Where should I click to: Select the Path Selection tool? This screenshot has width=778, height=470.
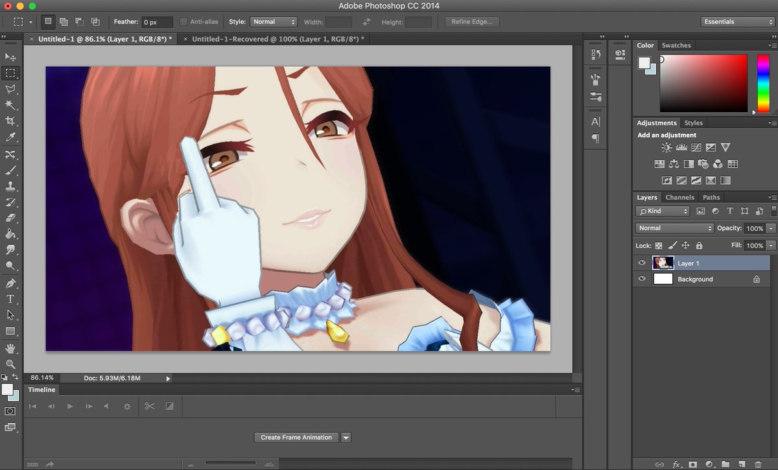[x=10, y=315]
